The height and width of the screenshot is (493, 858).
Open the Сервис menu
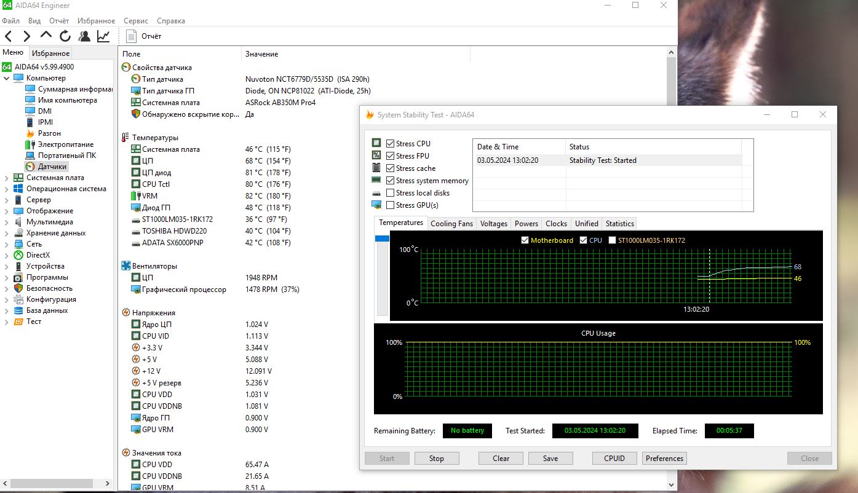click(x=135, y=21)
